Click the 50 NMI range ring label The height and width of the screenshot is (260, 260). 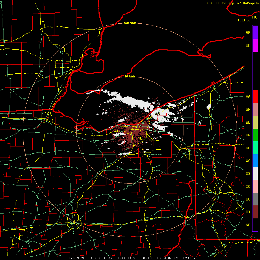point(130,76)
